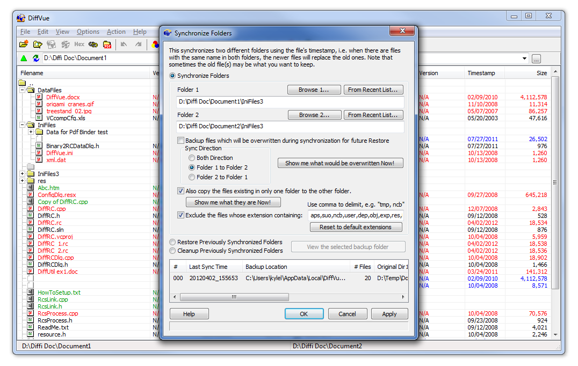Enable backup files before overwriting checkbox
Screen dimensions: 578x366
pyautogui.click(x=181, y=141)
